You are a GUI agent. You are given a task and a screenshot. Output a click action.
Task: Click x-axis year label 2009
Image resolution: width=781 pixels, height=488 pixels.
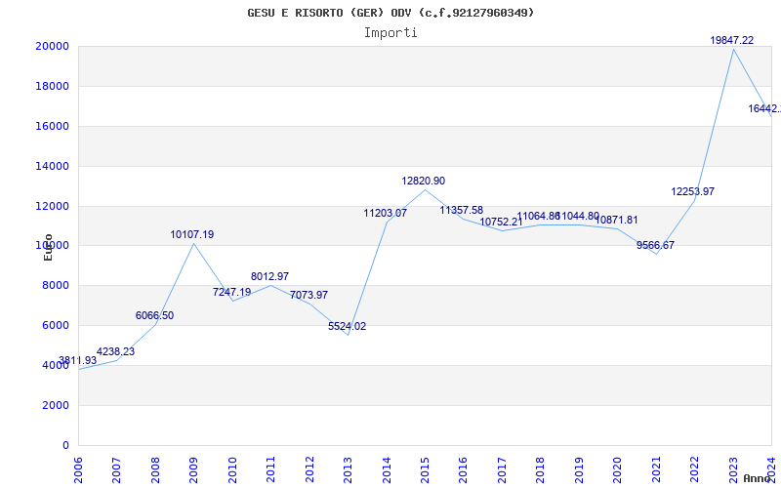point(194,469)
